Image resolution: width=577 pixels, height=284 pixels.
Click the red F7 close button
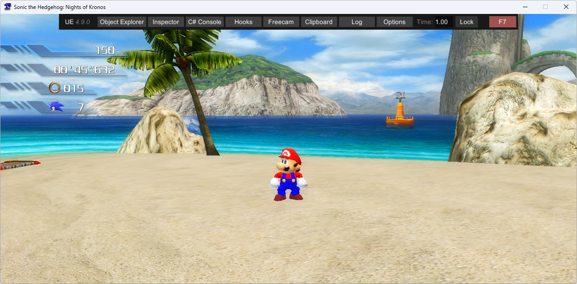pyautogui.click(x=503, y=22)
